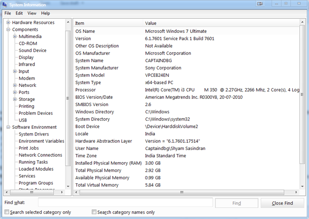
Task: Select the BIOS Version/Date row
Action: coord(186,97)
